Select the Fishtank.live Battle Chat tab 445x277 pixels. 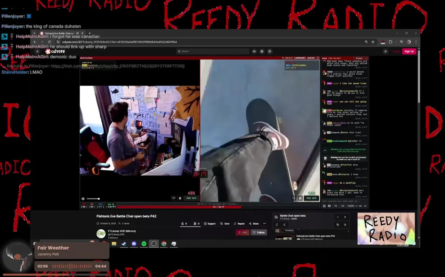pos(59,33)
